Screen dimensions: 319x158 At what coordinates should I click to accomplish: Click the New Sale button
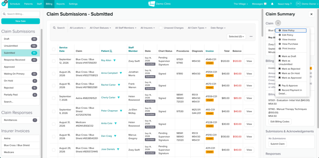(x=21, y=21)
